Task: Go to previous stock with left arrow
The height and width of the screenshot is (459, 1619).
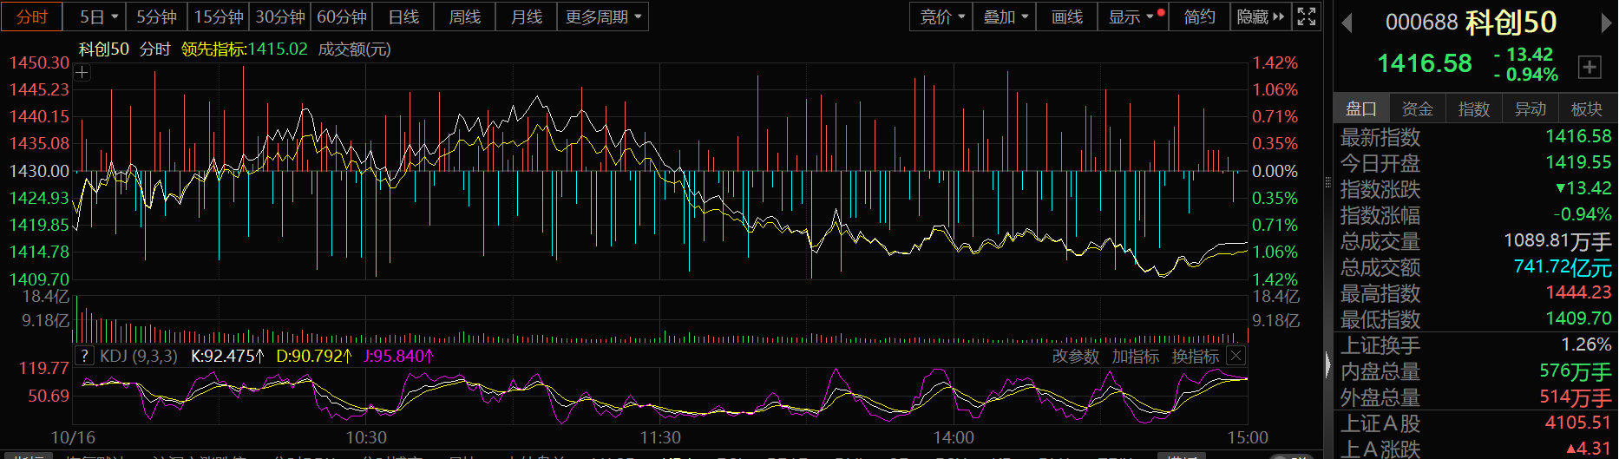Action: click(1347, 23)
